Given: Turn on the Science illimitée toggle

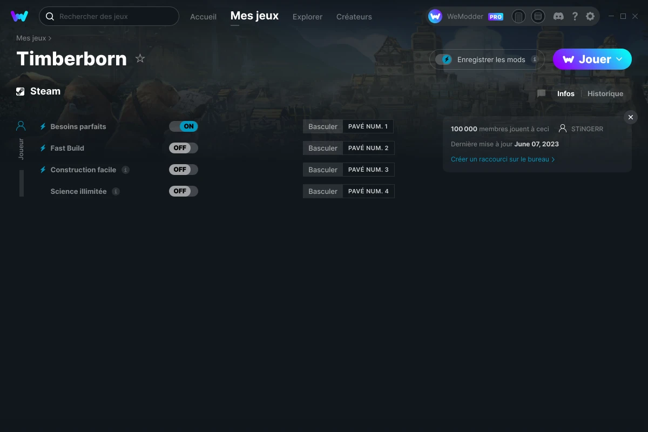Looking at the screenshot, I should point(184,191).
